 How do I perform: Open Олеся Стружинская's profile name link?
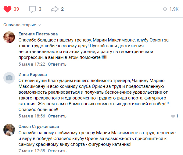[39, 127]
